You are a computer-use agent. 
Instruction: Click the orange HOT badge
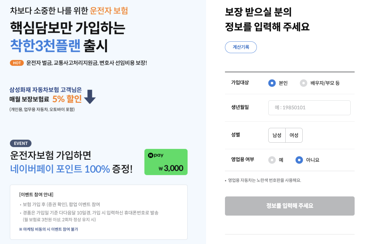[x=17, y=63]
